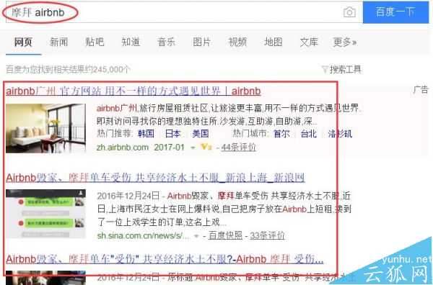Open the 视频 tab

point(237,42)
